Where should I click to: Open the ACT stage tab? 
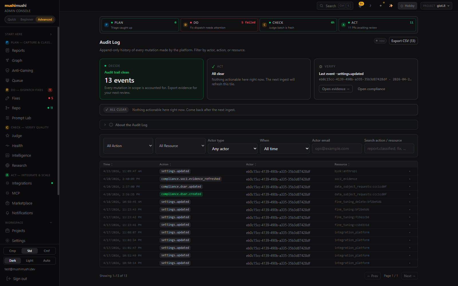coord(377,25)
